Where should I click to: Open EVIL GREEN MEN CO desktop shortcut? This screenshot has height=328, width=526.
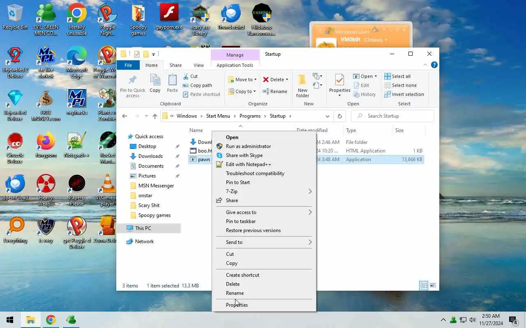click(x=46, y=20)
